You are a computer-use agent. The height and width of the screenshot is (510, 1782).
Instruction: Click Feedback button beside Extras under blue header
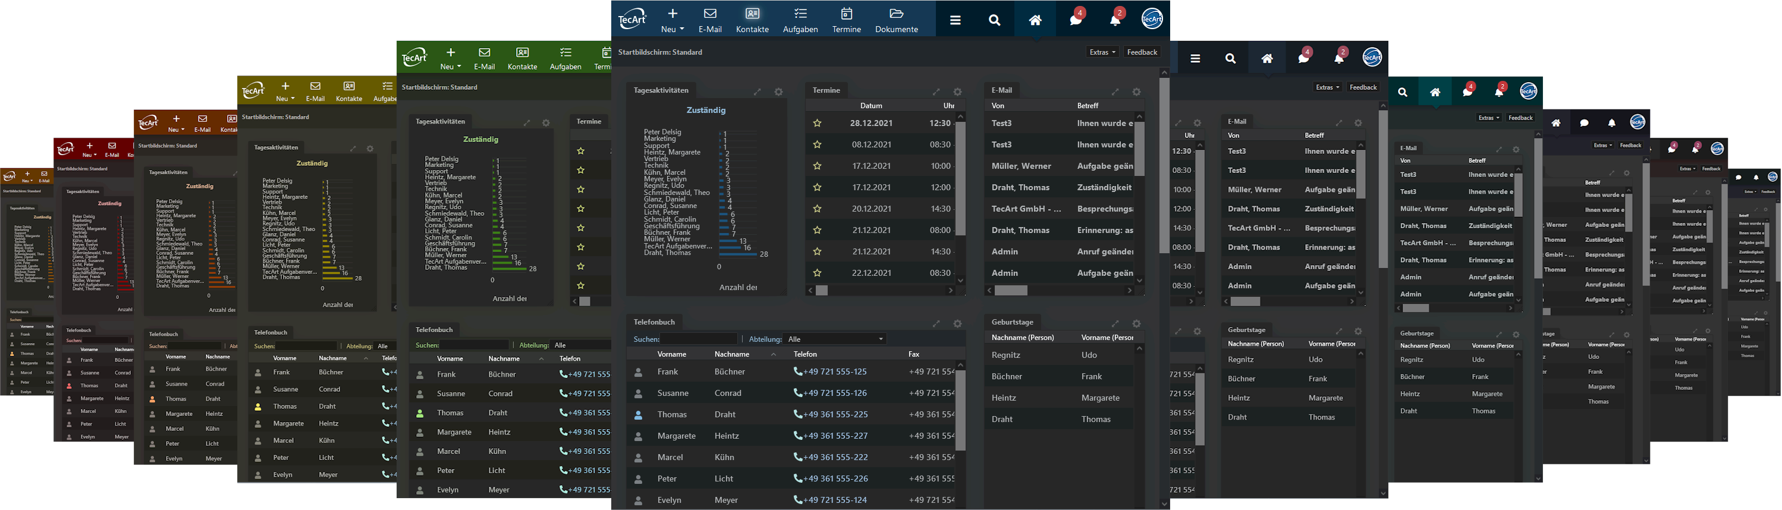1142,52
